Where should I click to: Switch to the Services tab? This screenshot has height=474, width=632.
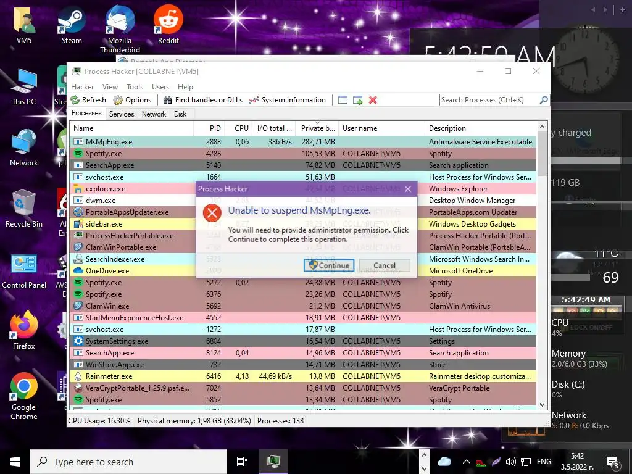tap(122, 114)
